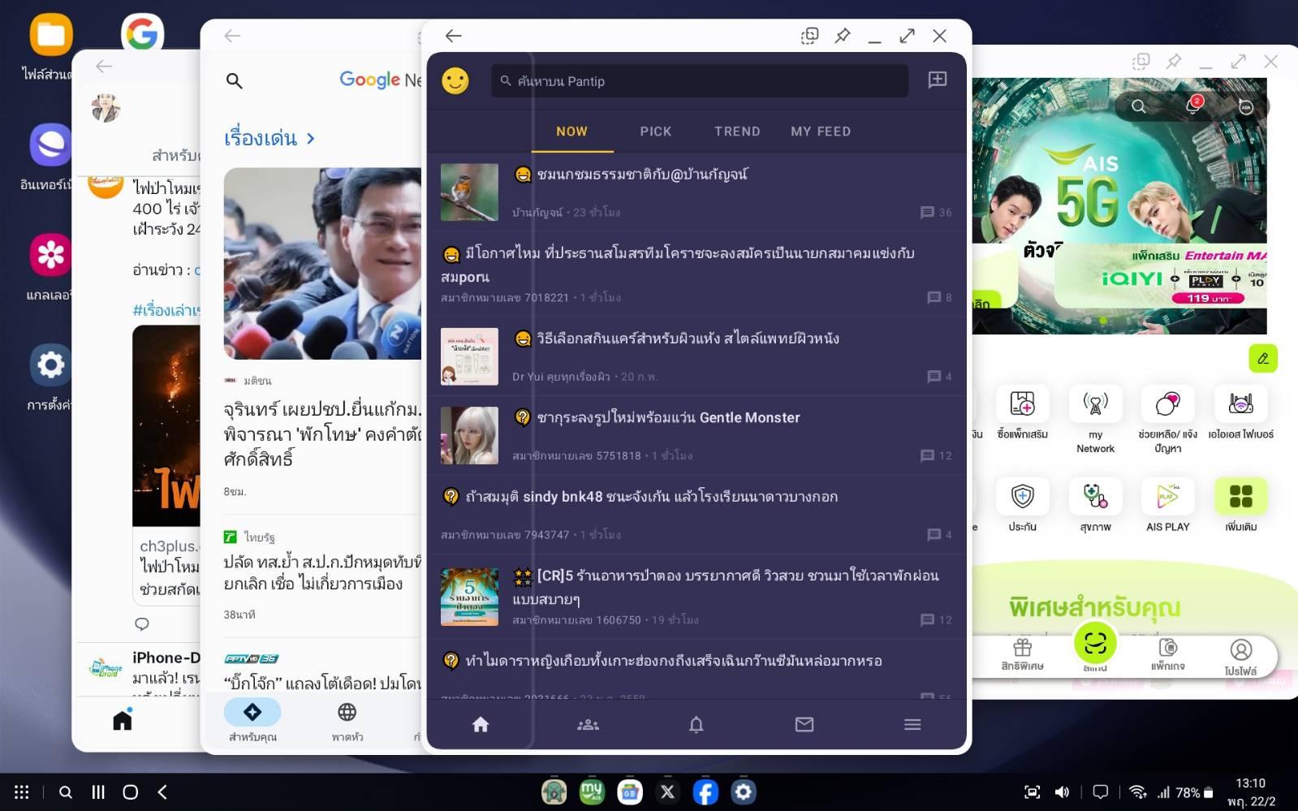The height and width of the screenshot is (811, 1298).
Task: Open สิทธิพิเศษ tab in myAIS bottom bar
Action: (1022, 655)
